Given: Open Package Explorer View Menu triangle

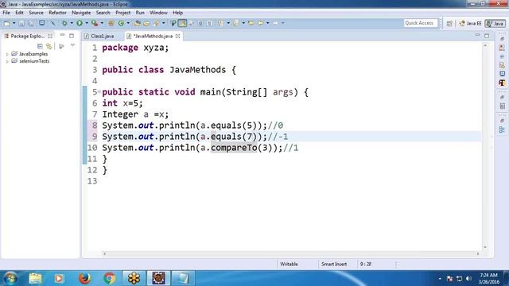Looking at the screenshot, I should click(x=72, y=46).
